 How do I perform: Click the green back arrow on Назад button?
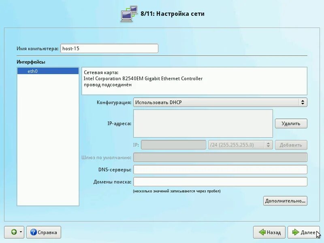click(262, 232)
